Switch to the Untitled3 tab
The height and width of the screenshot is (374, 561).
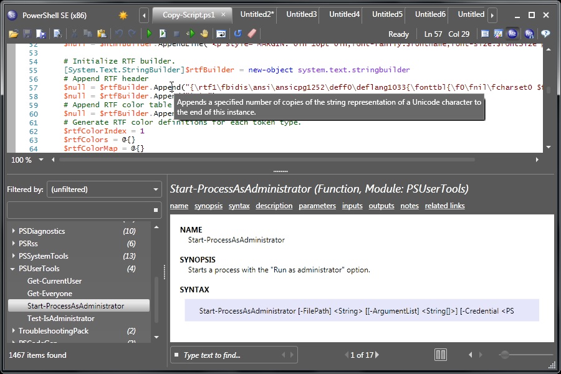coord(301,14)
